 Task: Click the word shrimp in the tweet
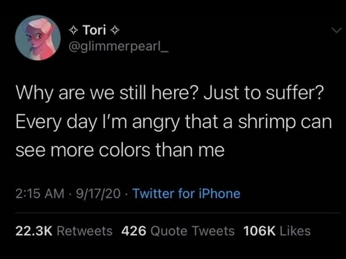point(267,122)
